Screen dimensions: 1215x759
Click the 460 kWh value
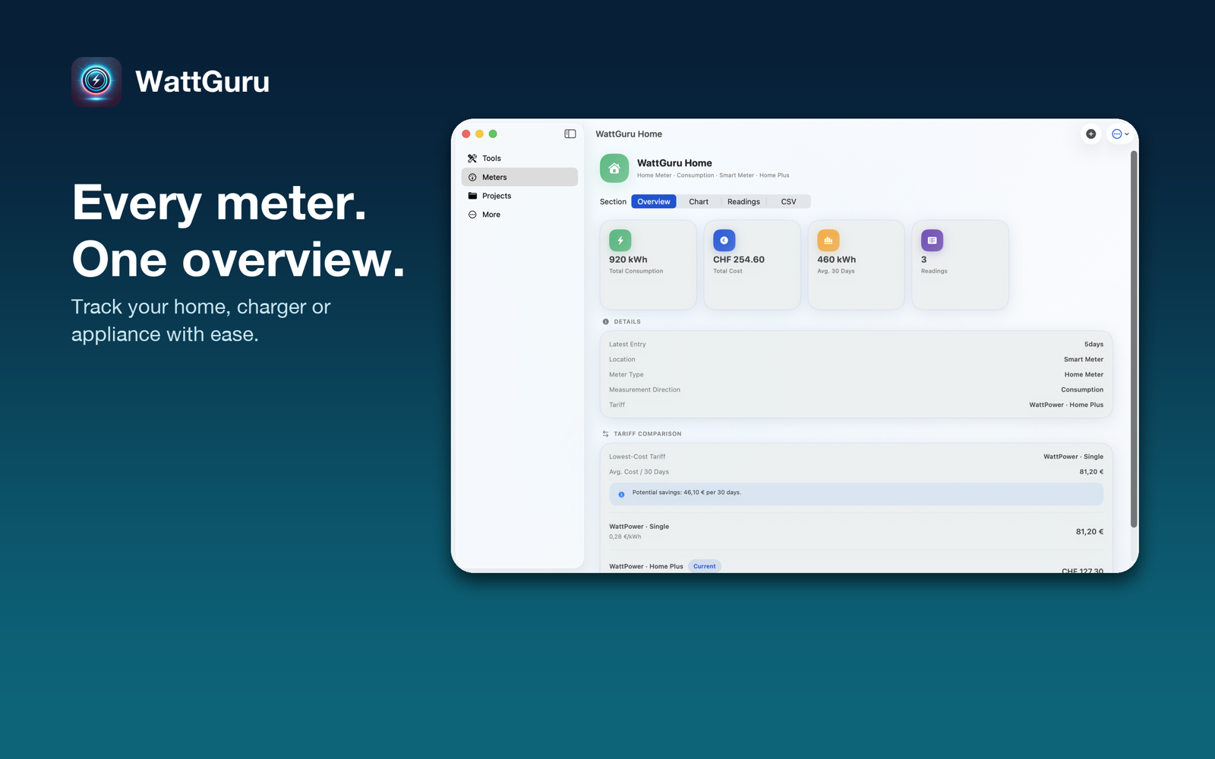click(x=836, y=260)
